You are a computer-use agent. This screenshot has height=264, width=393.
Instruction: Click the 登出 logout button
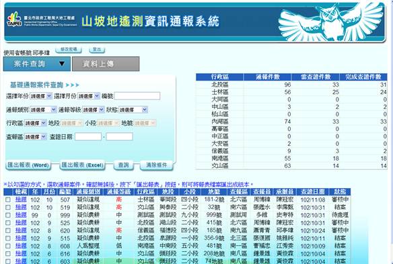coord(97,50)
